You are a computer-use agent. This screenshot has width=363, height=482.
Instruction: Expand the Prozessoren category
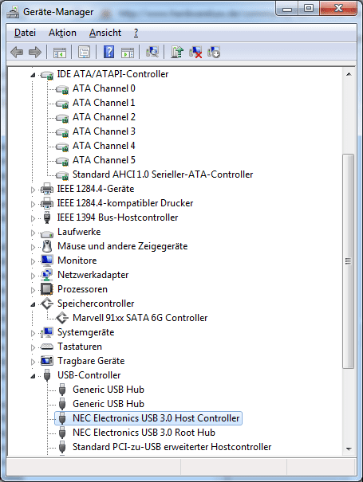pos(33,290)
